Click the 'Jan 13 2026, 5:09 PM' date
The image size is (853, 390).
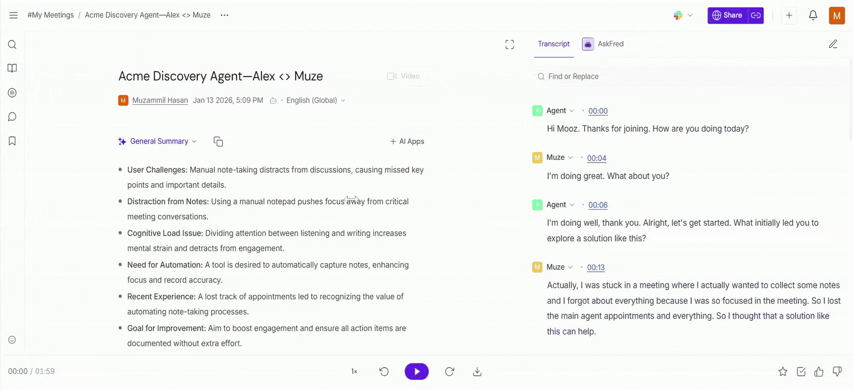click(x=228, y=101)
